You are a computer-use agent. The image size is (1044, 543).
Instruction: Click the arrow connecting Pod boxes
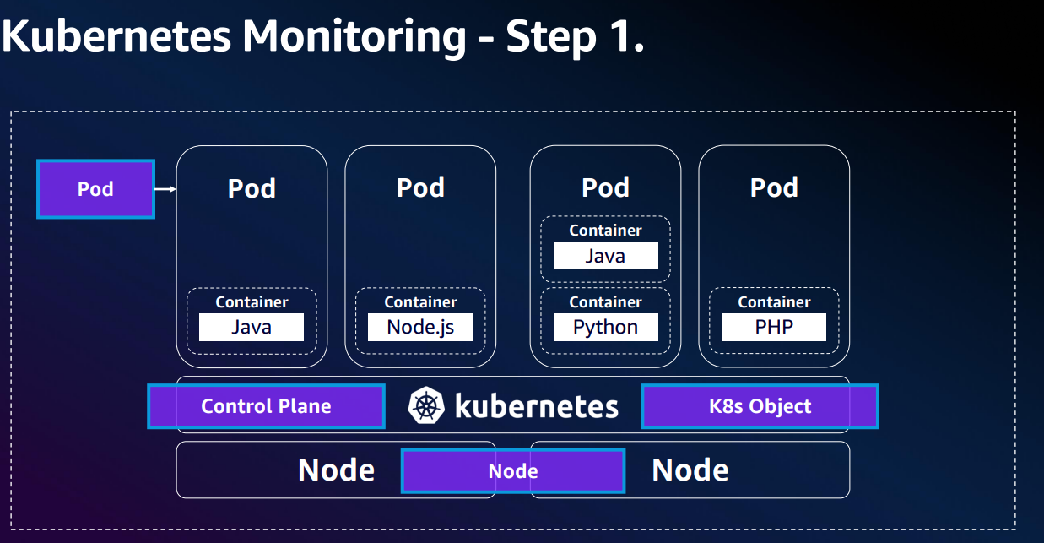[x=165, y=189]
